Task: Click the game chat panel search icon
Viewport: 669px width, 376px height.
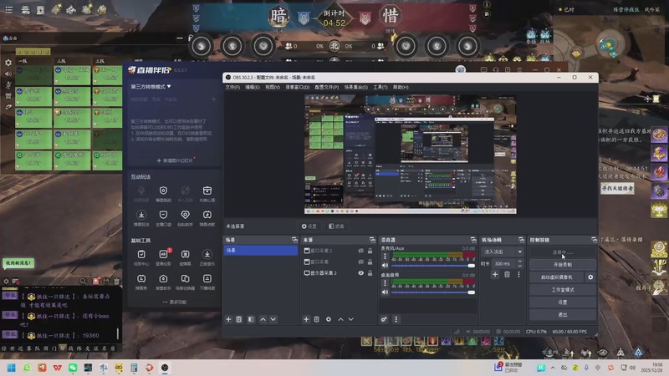Action: 83,281
